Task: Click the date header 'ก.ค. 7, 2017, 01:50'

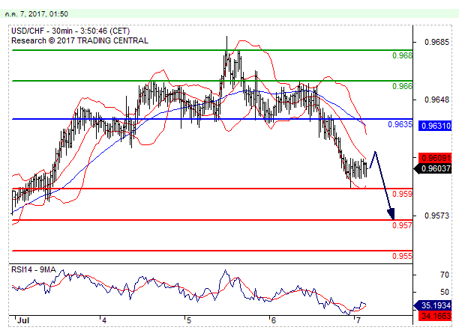Action: pyautogui.click(x=36, y=14)
